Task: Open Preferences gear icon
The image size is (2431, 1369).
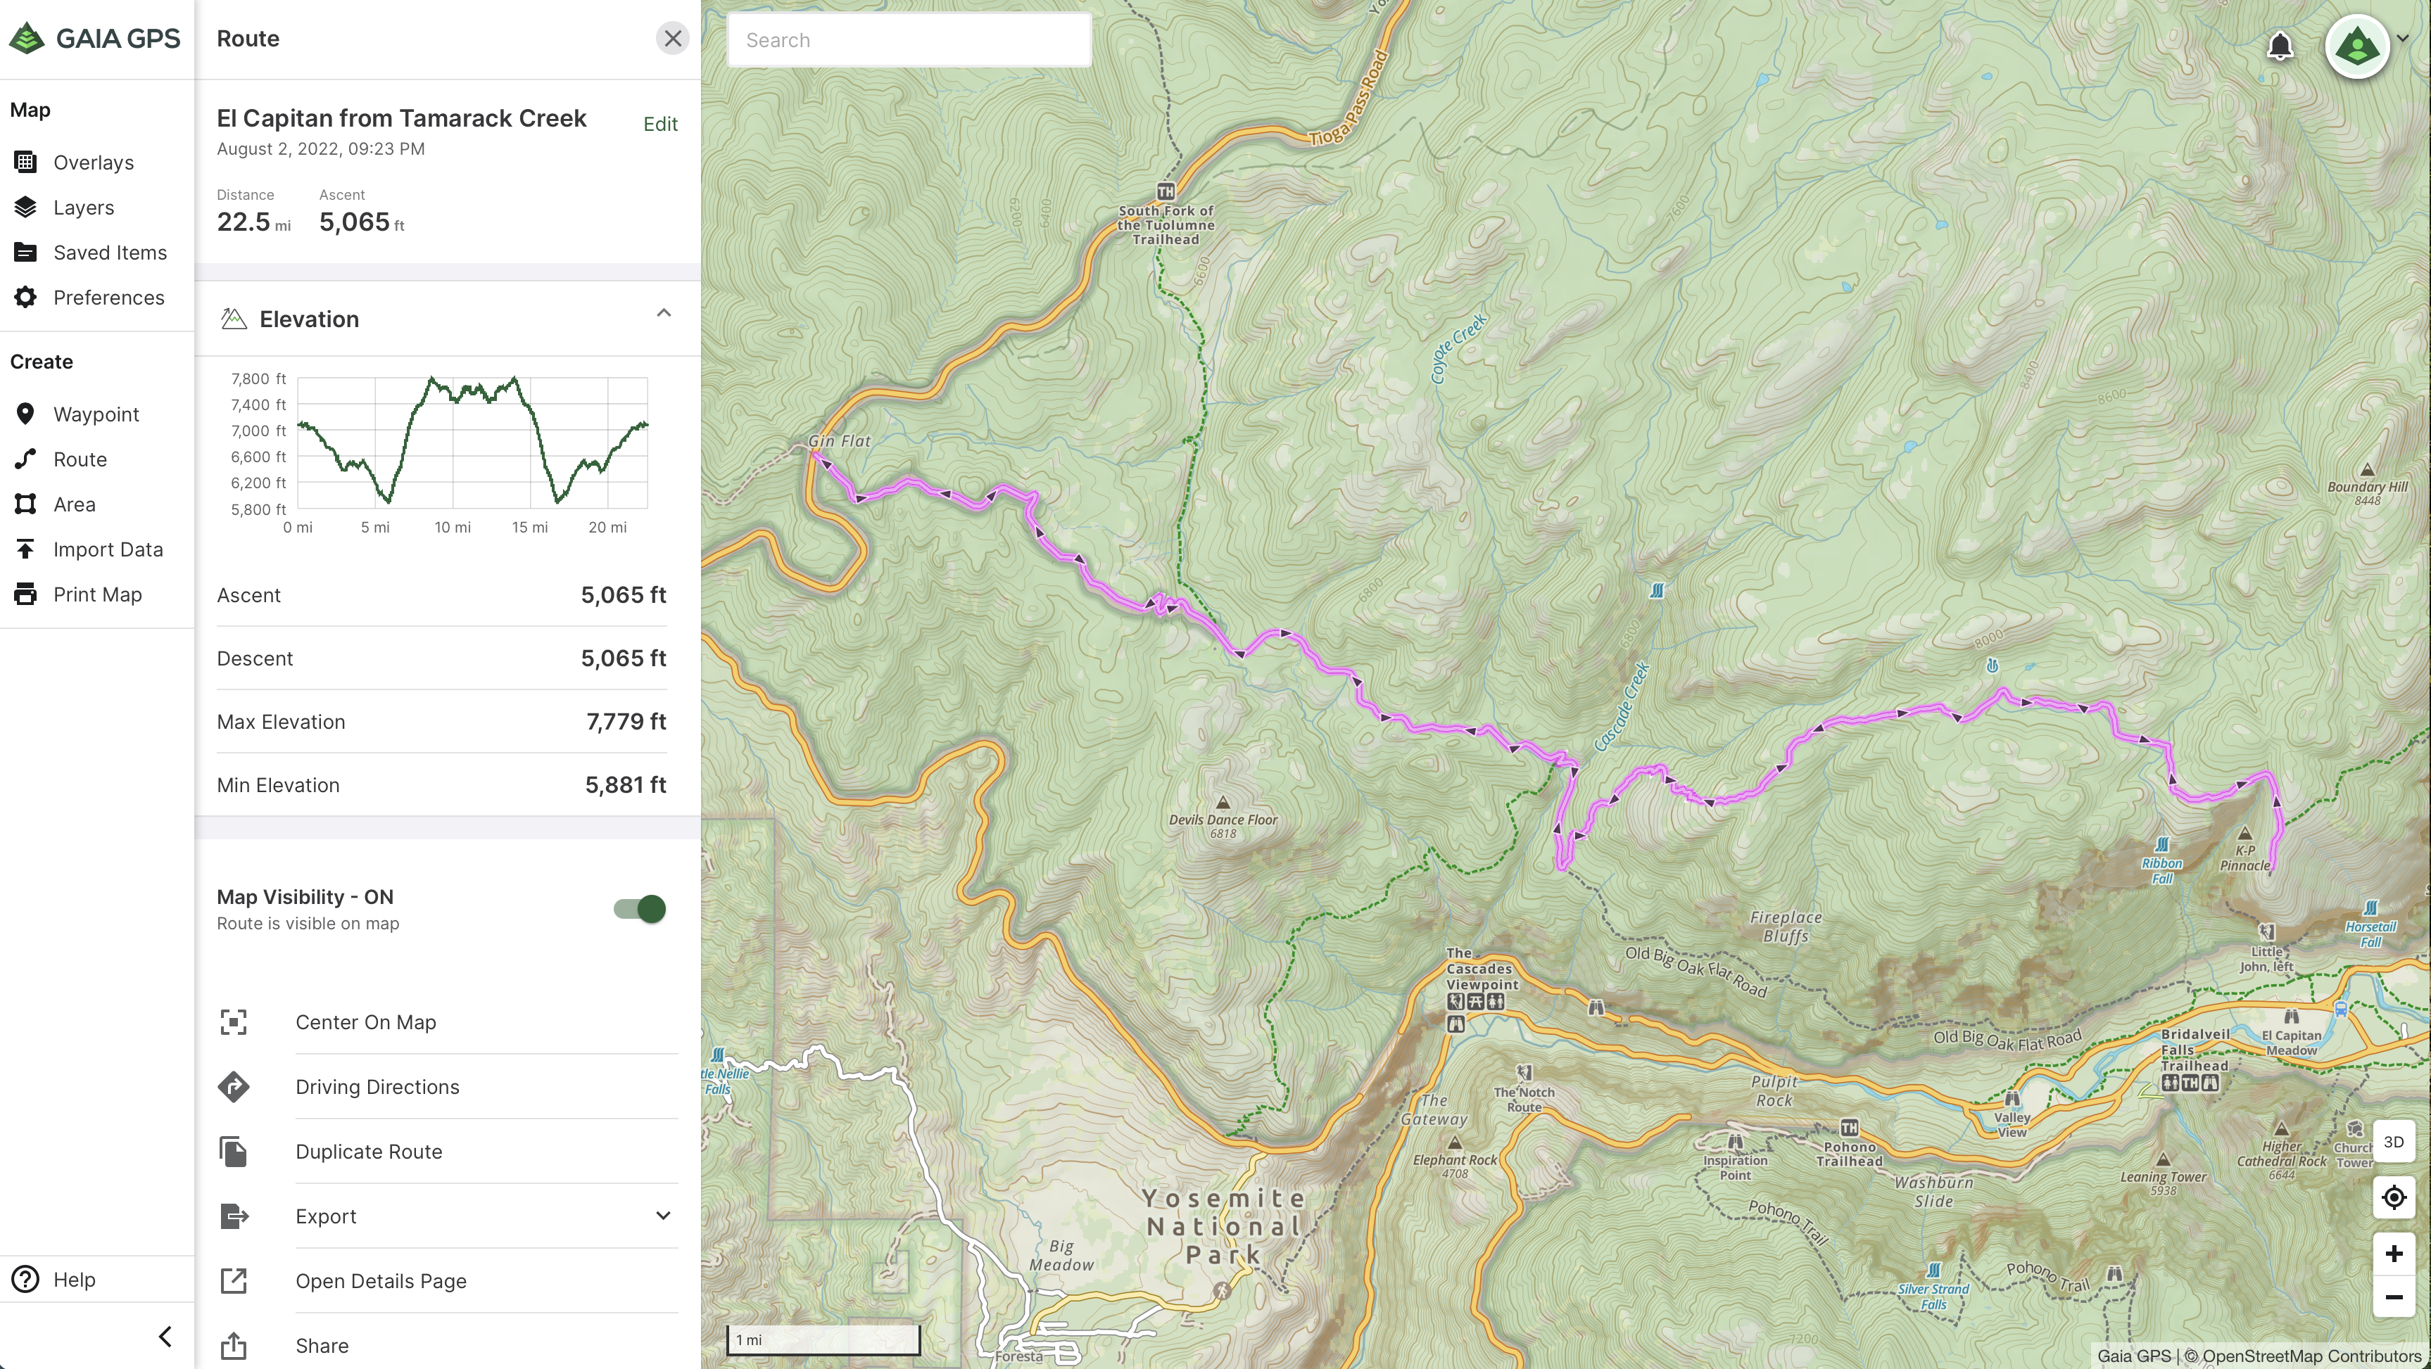Action: pyautogui.click(x=25, y=297)
